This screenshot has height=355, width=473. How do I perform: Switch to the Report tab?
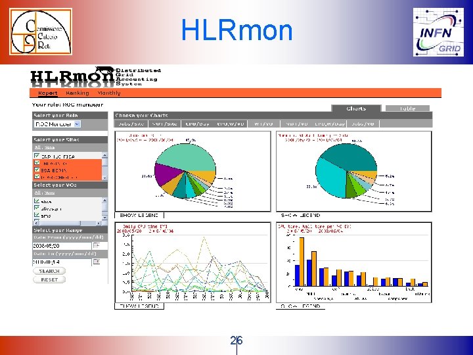(48, 93)
